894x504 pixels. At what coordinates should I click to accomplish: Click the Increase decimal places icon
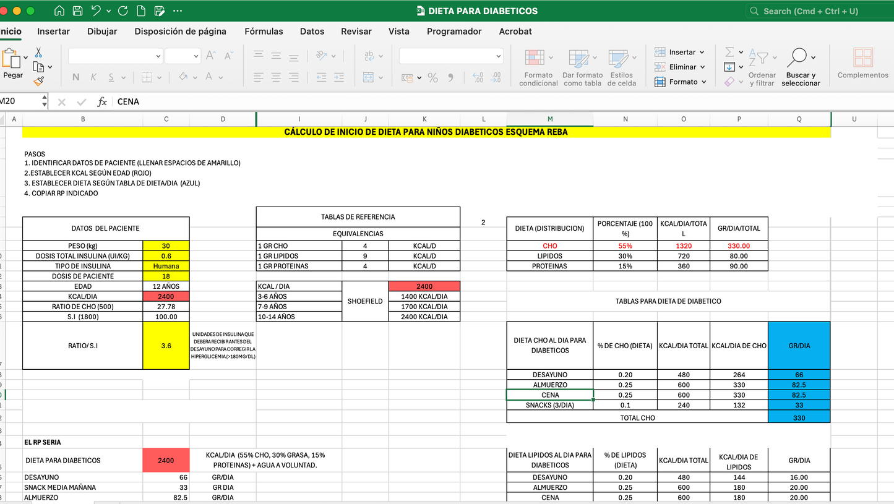coord(478,77)
